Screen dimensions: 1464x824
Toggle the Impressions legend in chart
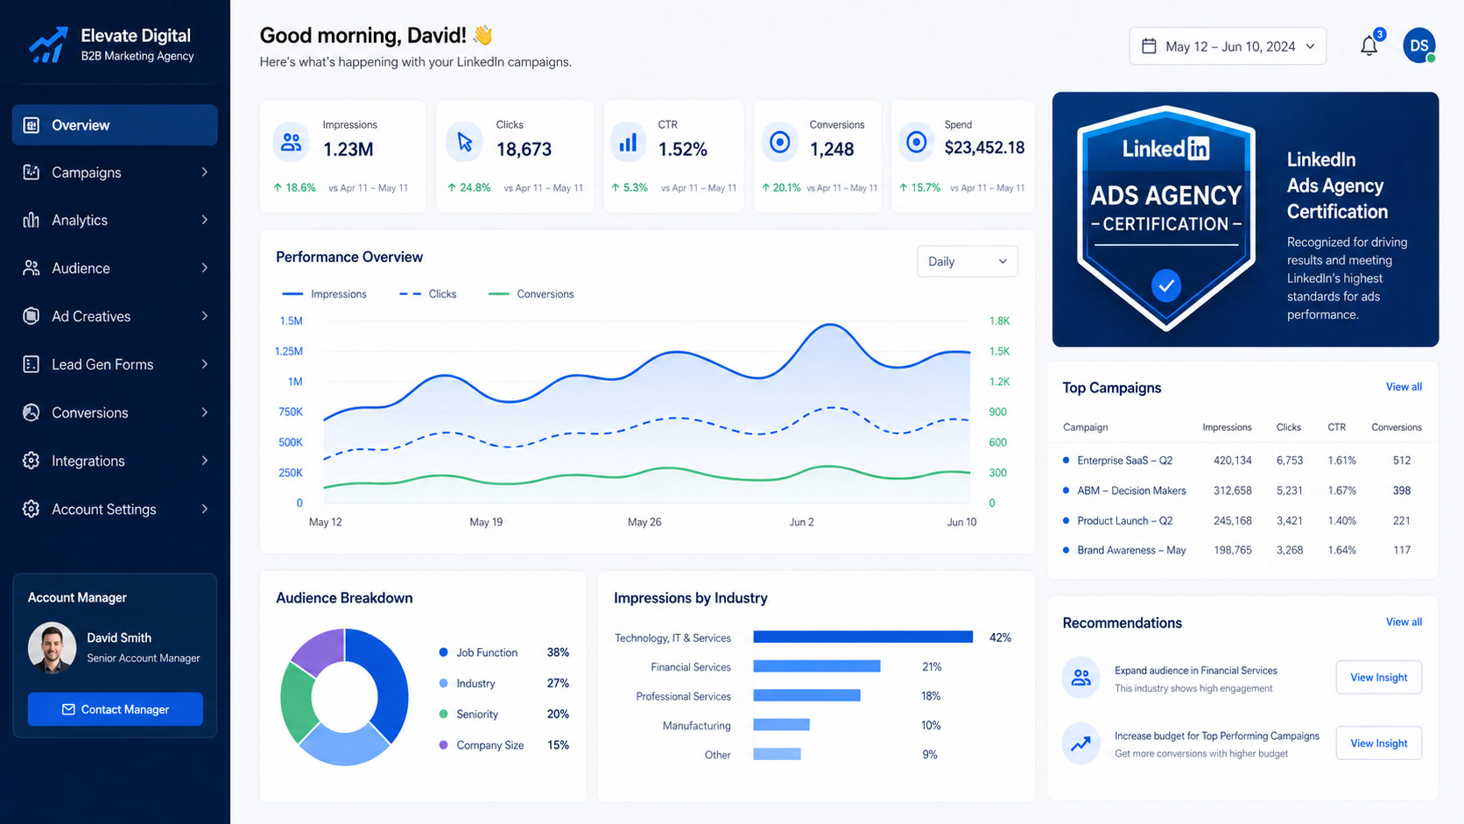(x=324, y=294)
